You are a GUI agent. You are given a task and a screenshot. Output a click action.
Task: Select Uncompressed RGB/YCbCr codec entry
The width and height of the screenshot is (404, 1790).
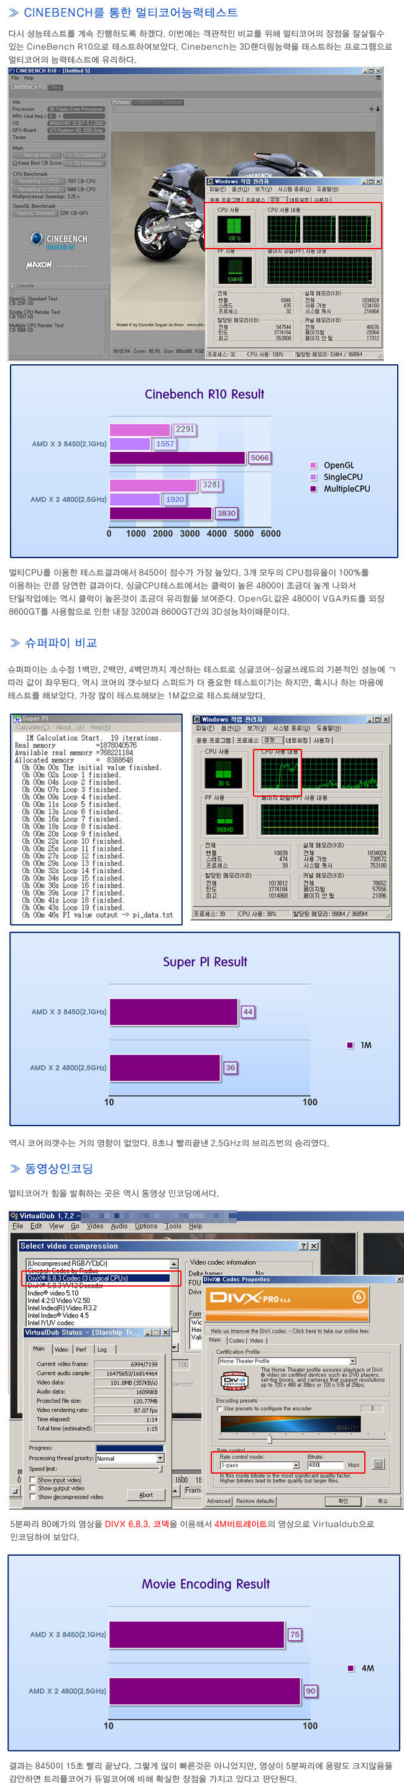(x=68, y=1264)
